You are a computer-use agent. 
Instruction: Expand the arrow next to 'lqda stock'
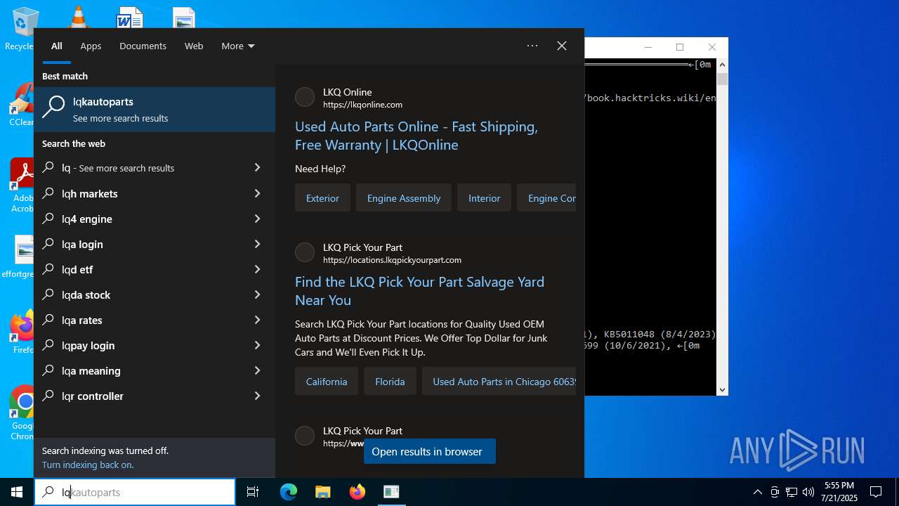(x=257, y=294)
